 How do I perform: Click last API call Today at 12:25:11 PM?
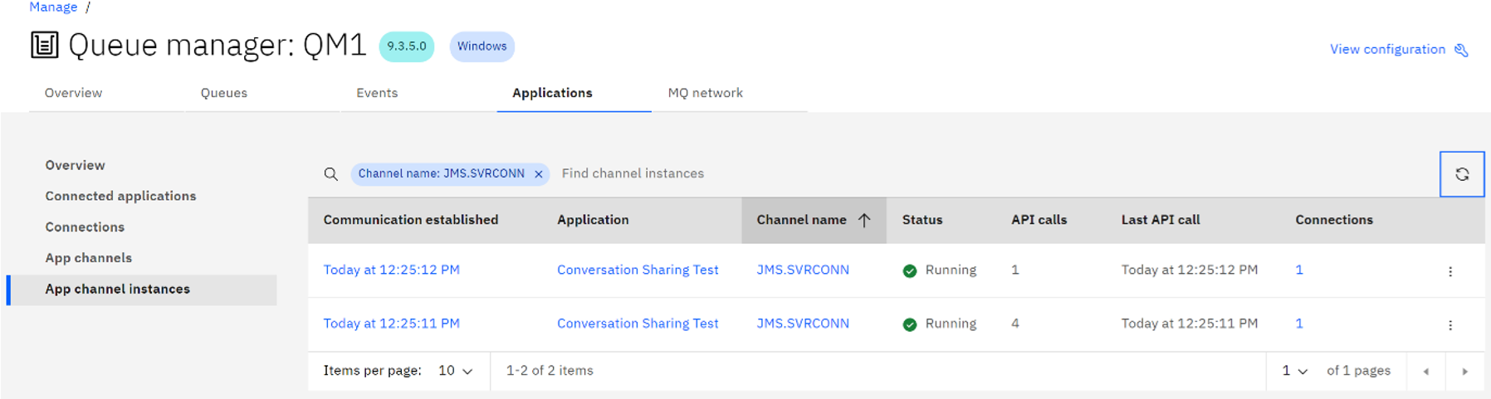point(1190,324)
